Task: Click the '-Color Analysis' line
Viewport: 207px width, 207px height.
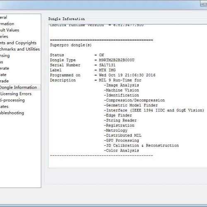Action: point(121,151)
